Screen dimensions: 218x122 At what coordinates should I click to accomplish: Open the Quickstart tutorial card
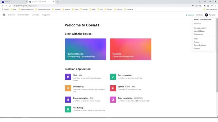(85, 49)
